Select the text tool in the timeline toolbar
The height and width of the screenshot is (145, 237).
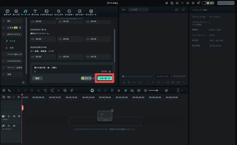pyautogui.click(x=45, y=90)
